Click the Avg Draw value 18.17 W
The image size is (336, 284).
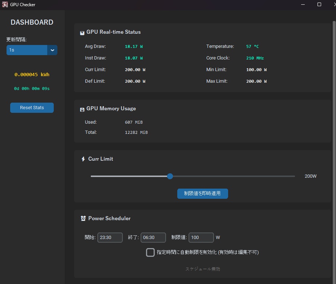(134, 46)
